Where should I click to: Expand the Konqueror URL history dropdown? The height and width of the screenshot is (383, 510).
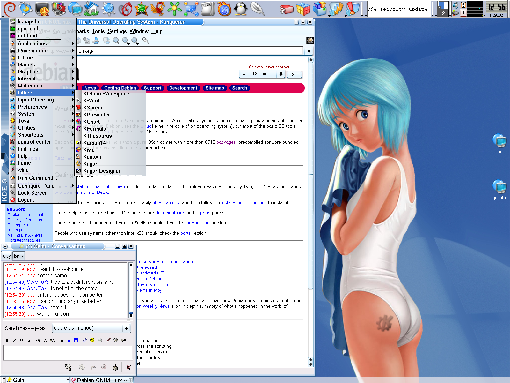click(309, 51)
